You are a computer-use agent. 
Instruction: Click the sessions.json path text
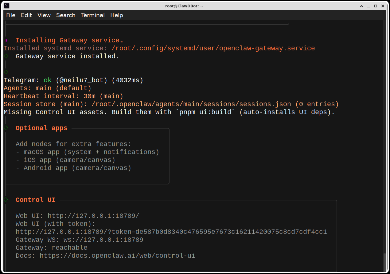191,104
